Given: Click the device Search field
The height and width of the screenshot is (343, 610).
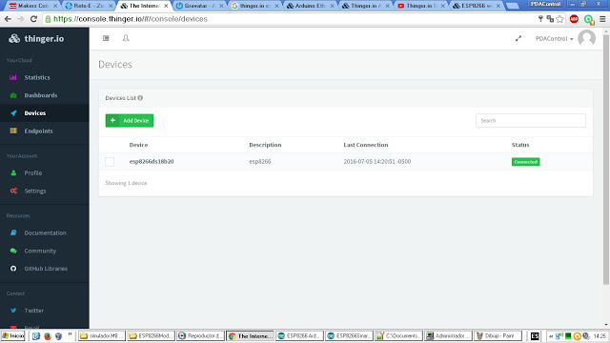Looking at the screenshot, I should [531, 121].
